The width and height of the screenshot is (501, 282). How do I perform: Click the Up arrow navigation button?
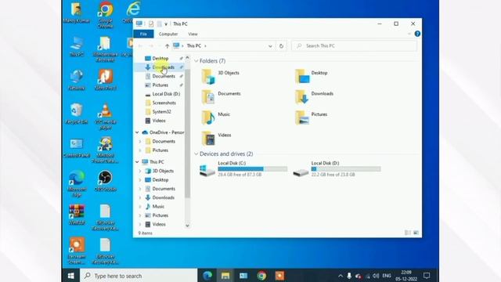click(x=167, y=46)
